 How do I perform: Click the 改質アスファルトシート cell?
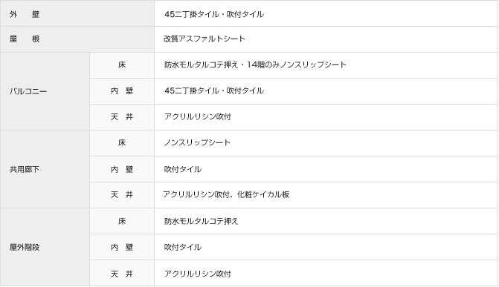[326, 39]
